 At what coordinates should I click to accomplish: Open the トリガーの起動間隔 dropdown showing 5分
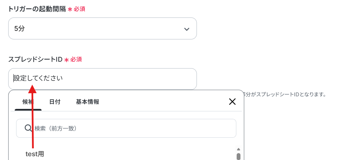(x=102, y=28)
